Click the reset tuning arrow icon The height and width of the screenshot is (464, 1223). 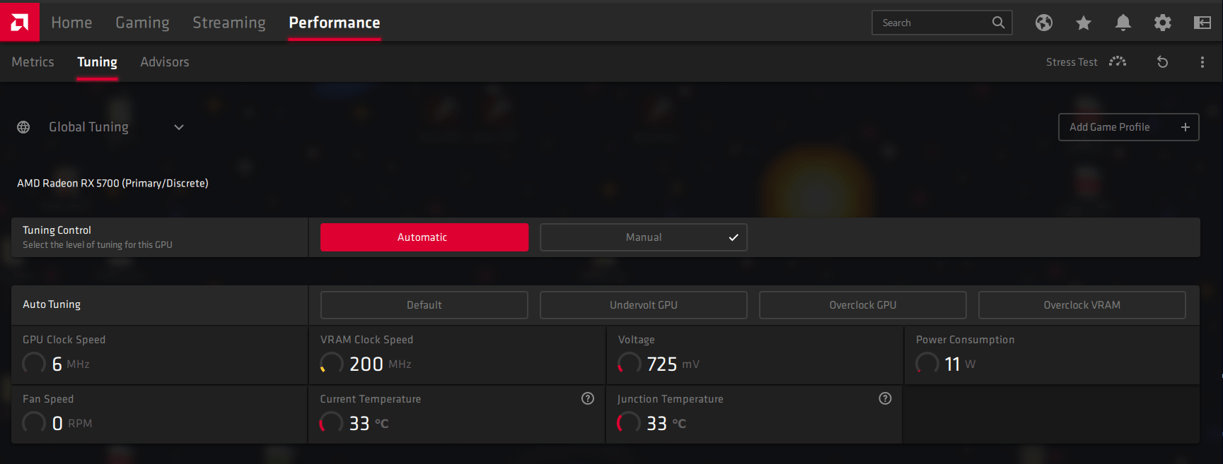1162,62
